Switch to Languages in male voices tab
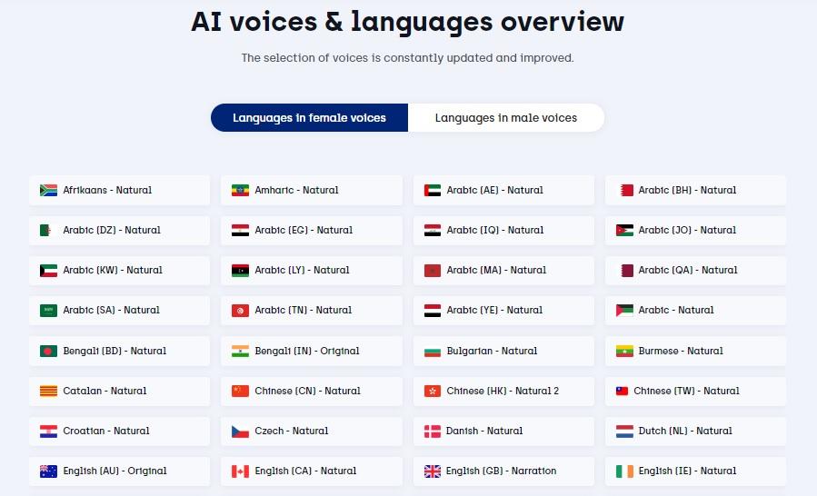Image resolution: width=817 pixels, height=496 pixels. 506,118
